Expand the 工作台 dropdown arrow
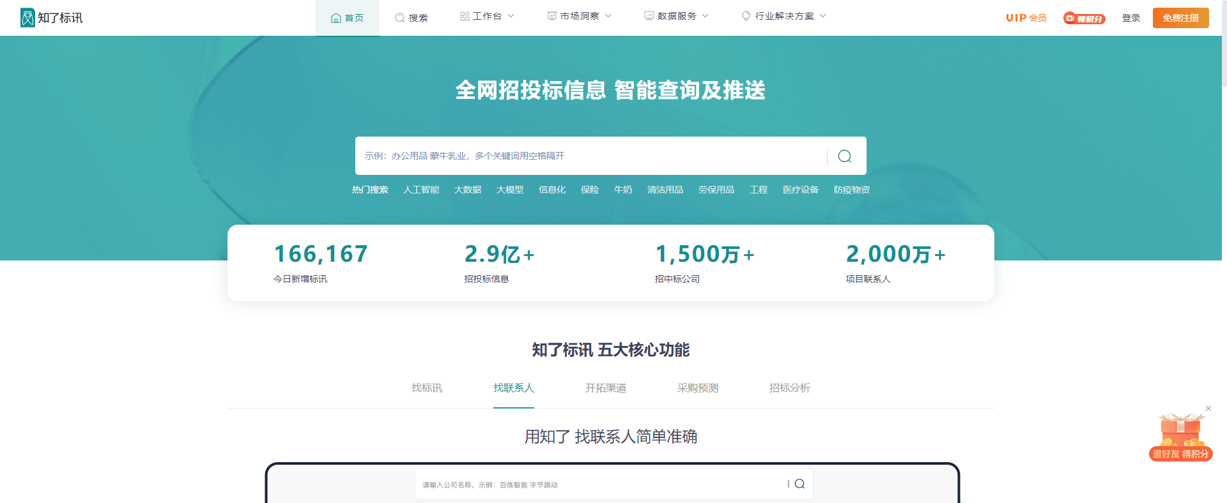This screenshot has width=1227, height=503. click(x=511, y=16)
